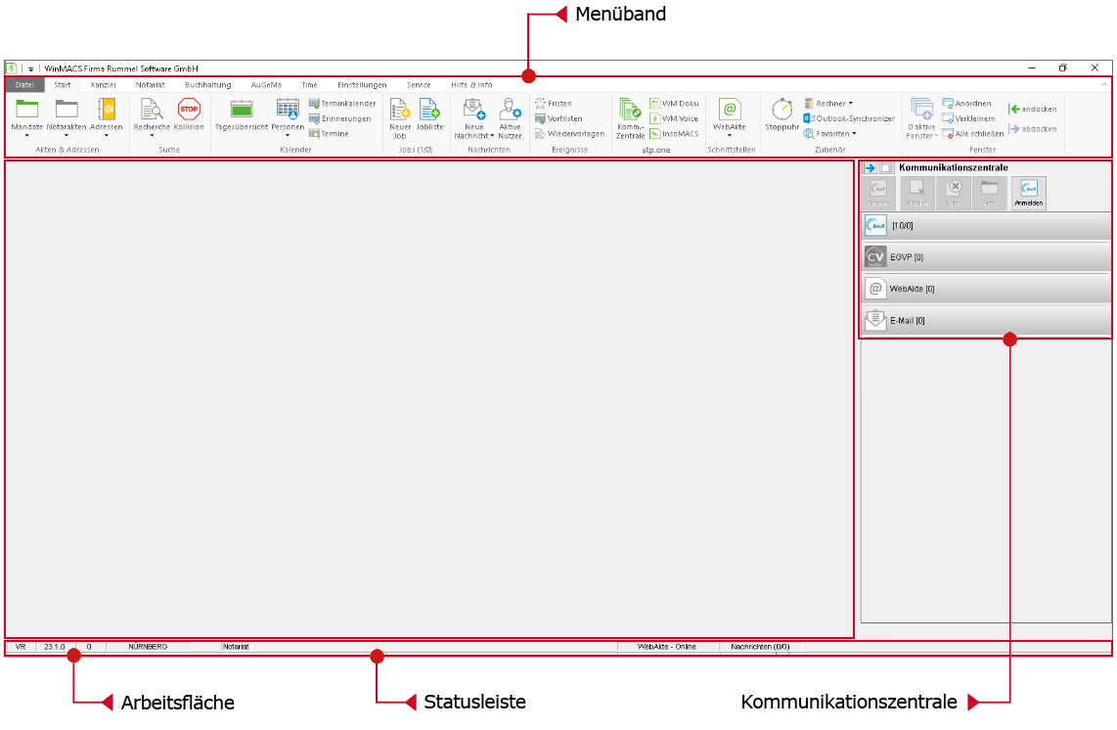Collapse the ribbon with the chevron

point(1104,84)
